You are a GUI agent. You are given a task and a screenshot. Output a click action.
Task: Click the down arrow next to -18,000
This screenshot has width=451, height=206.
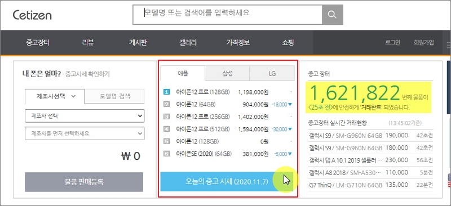tap(290, 105)
